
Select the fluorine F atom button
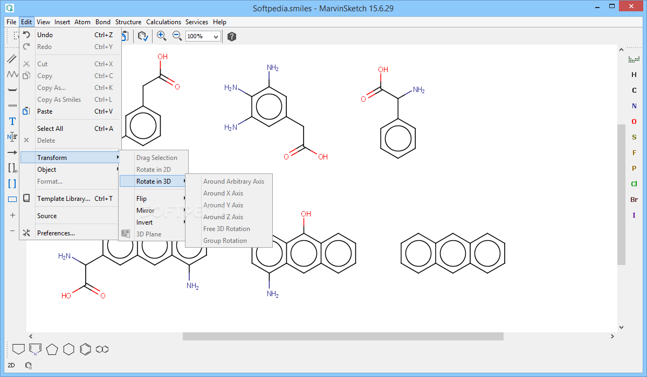coord(634,153)
